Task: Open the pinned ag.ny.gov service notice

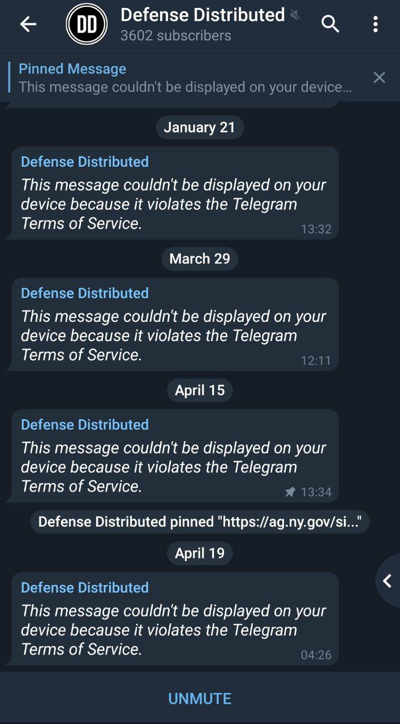Action: point(200,522)
